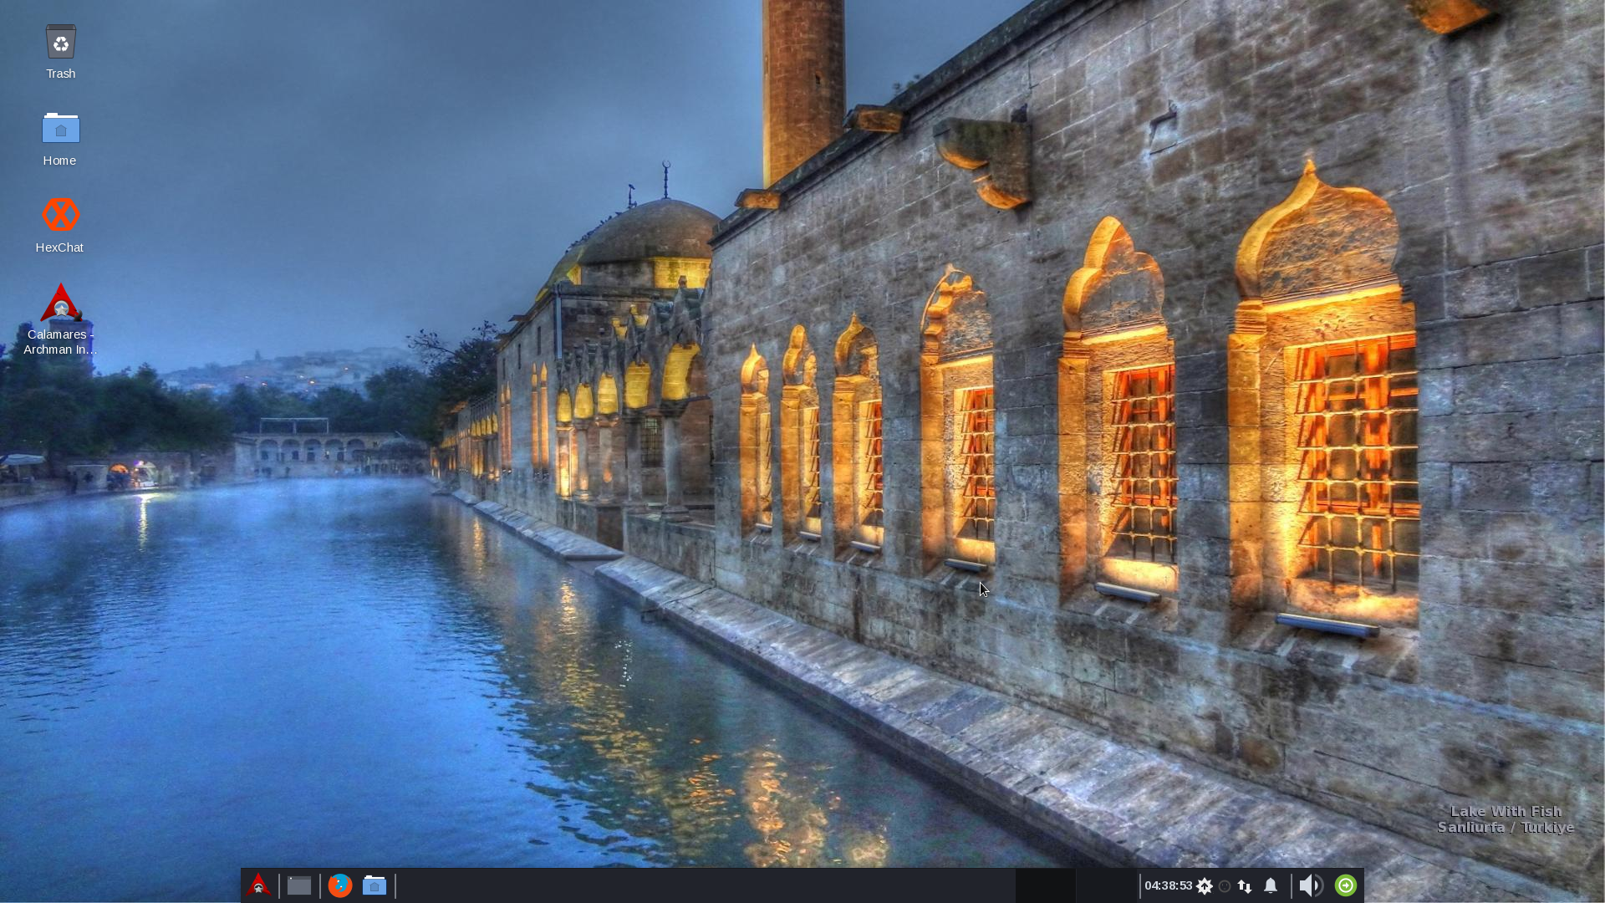Click the panel clock showing 04:38:53
Screen dimensions: 1605x903
coord(1168,885)
